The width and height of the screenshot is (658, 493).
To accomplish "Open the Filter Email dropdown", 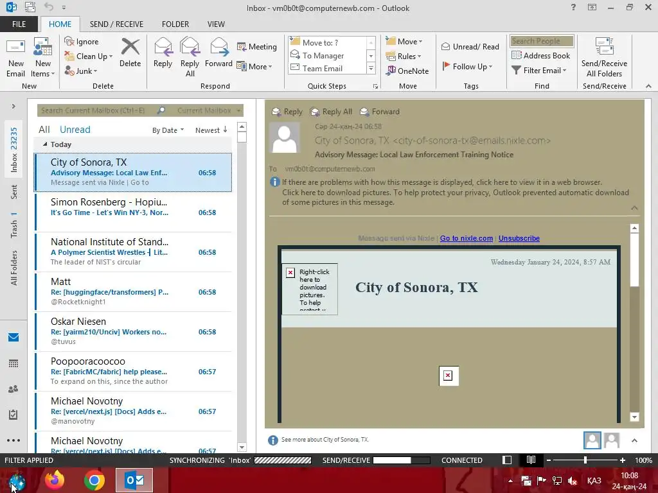I will click(539, 71).
